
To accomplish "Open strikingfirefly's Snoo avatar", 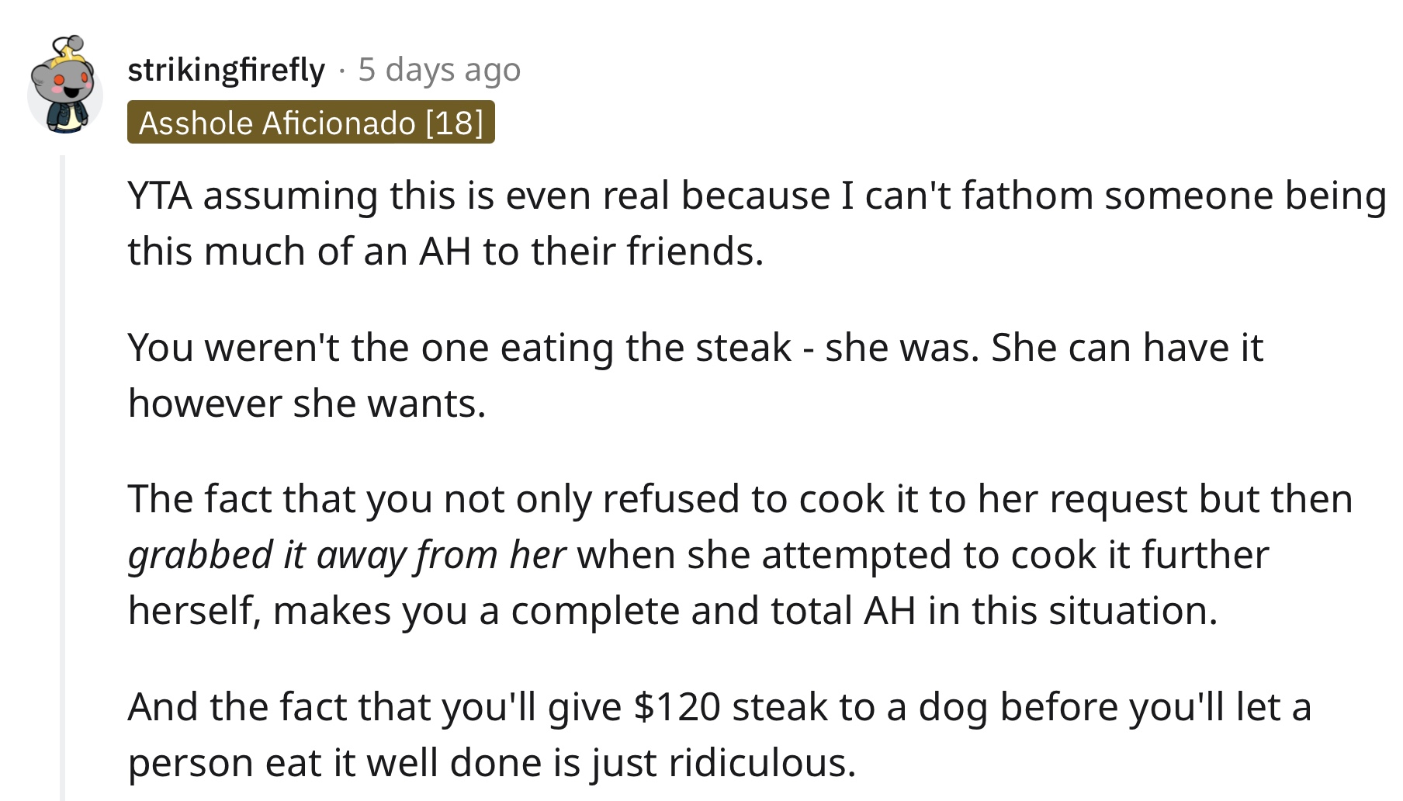I will point(65,85).
